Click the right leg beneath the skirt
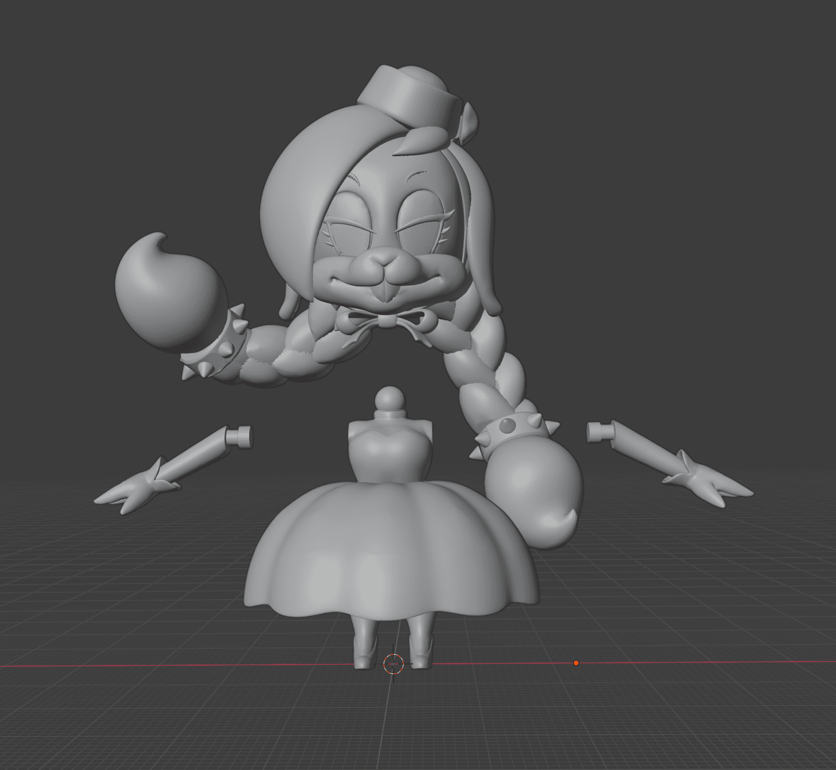This screenshot has height=770, width=836. pos(420,641)
